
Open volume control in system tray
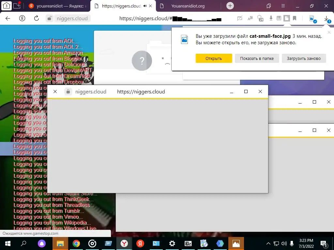(x=284, y=243)
